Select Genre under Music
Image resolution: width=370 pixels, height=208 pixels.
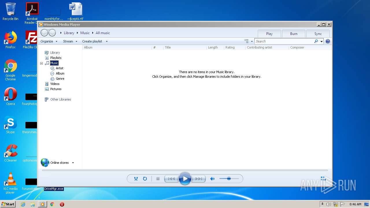[x=60, y=79]
